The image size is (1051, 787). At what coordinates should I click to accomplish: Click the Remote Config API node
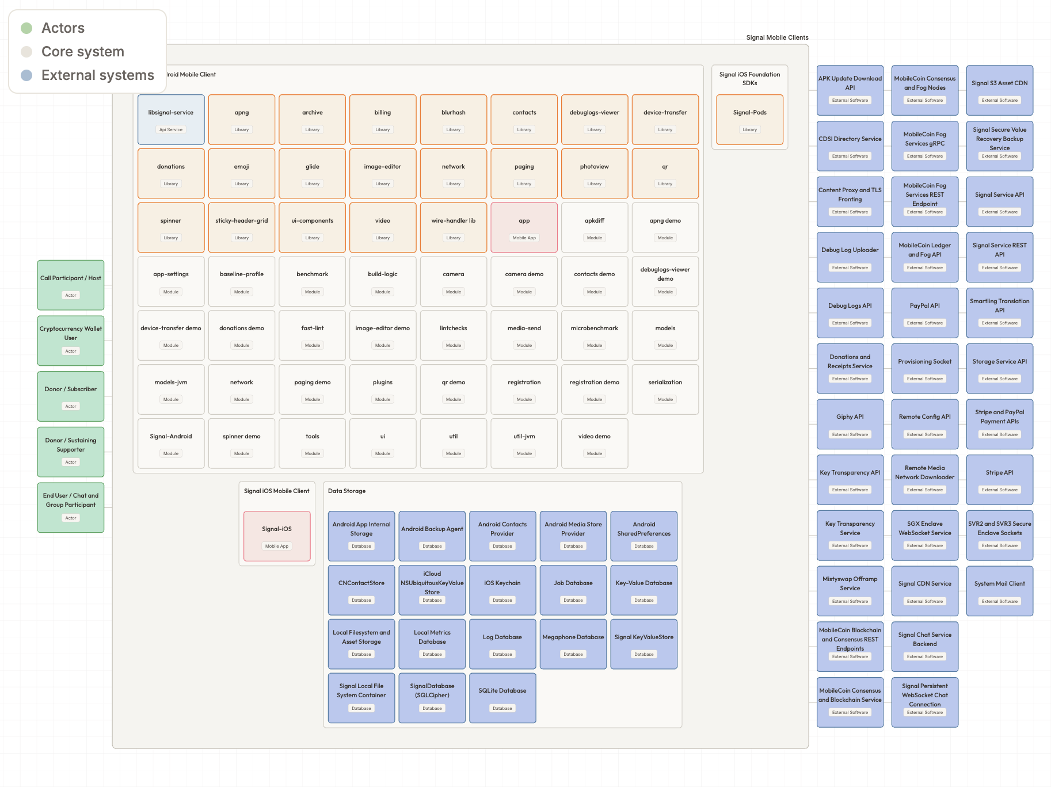(x=925, y=424)
